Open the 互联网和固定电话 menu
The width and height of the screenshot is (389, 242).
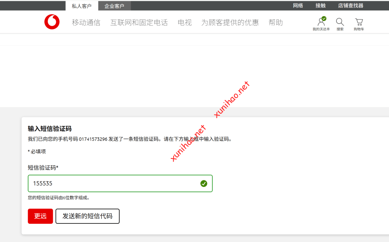(139, 22)
